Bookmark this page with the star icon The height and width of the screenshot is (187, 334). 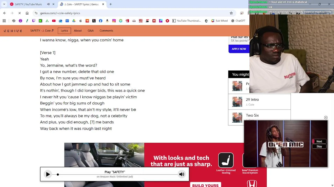pos(231,13)
